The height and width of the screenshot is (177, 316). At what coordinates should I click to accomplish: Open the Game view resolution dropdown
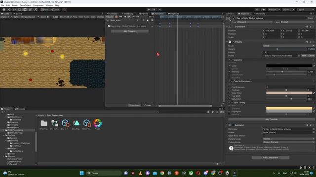click(x=26, y=17)
